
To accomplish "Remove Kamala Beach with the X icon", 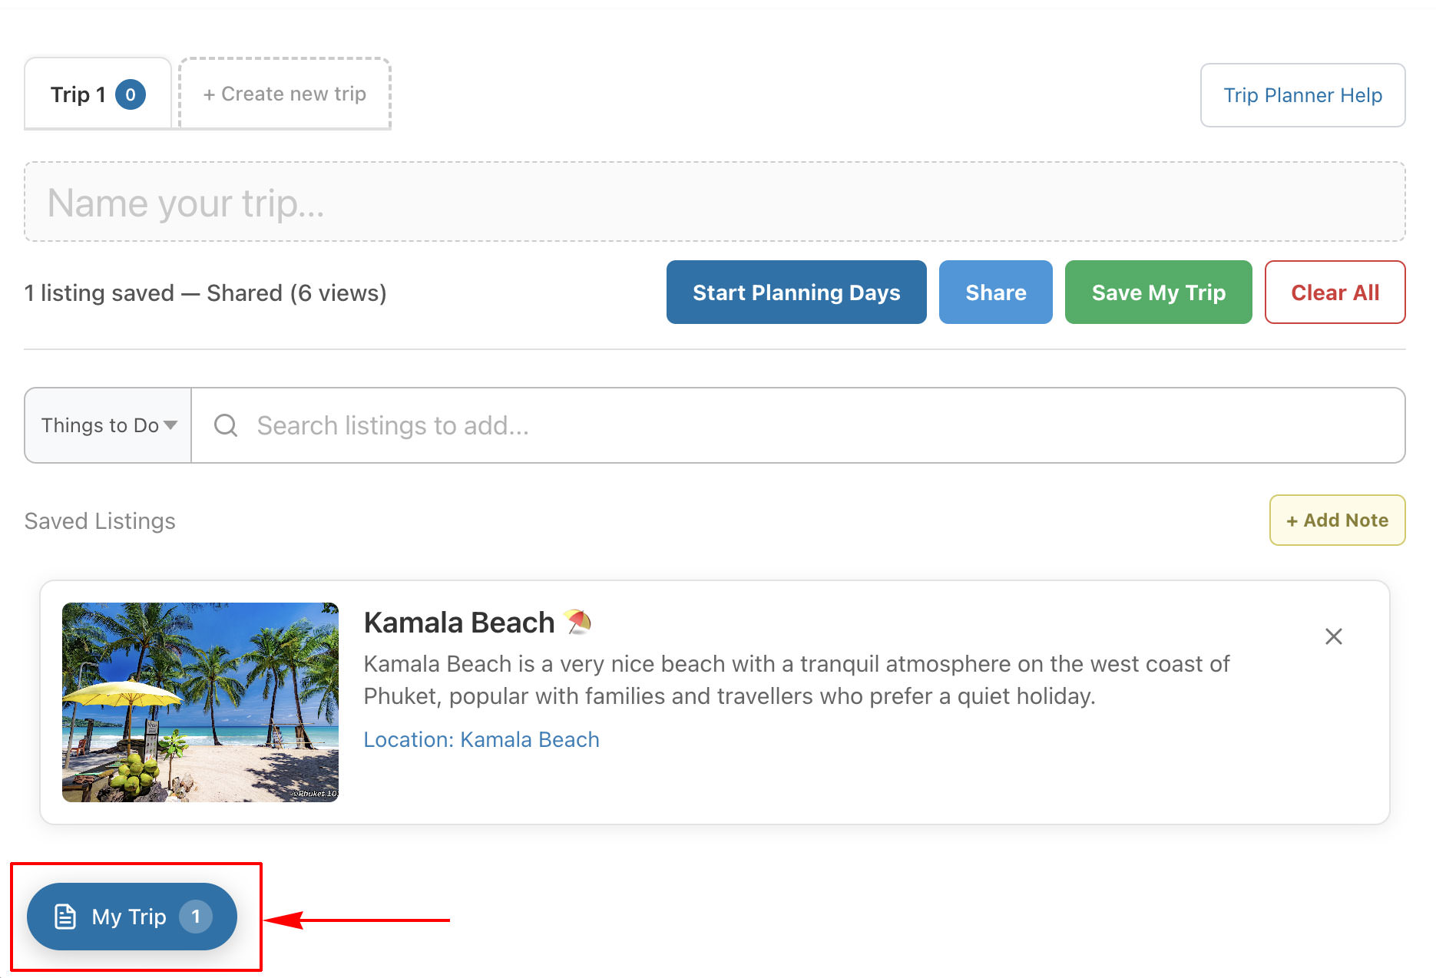I will click(x=1333, y=636).
